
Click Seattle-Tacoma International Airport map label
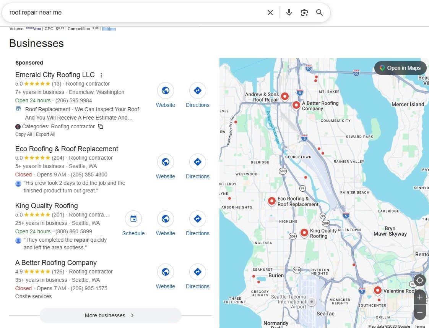coord(289,302)
